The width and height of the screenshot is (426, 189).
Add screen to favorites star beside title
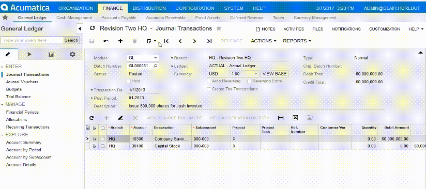click(219, 28)
